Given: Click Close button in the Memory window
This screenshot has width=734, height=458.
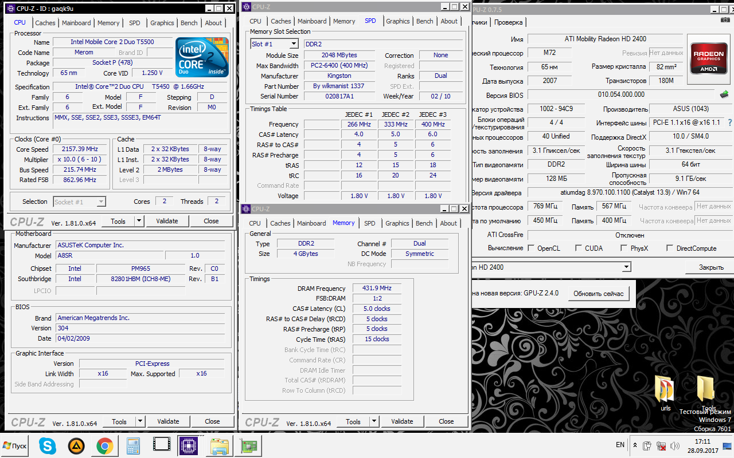Looking at the screenshot, I should 446,421.
